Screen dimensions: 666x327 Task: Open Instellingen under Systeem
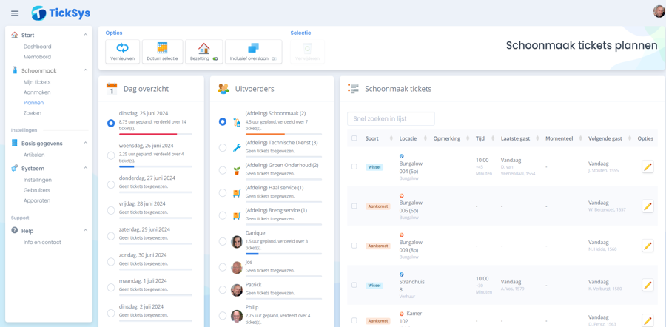38,180
